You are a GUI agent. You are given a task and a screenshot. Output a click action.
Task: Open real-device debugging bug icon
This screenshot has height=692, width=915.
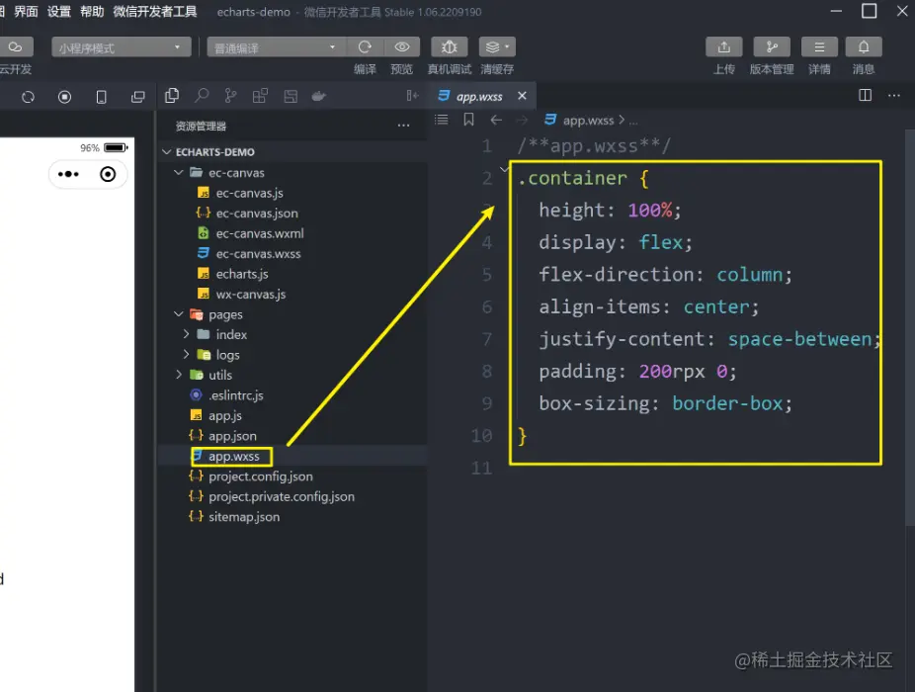point(449,46)
